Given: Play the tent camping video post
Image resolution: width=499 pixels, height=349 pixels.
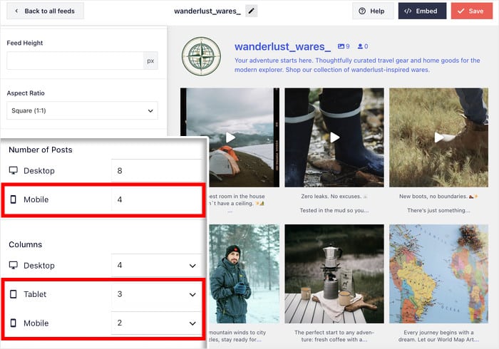Looking at the screenshot, I should pos(230,137).
